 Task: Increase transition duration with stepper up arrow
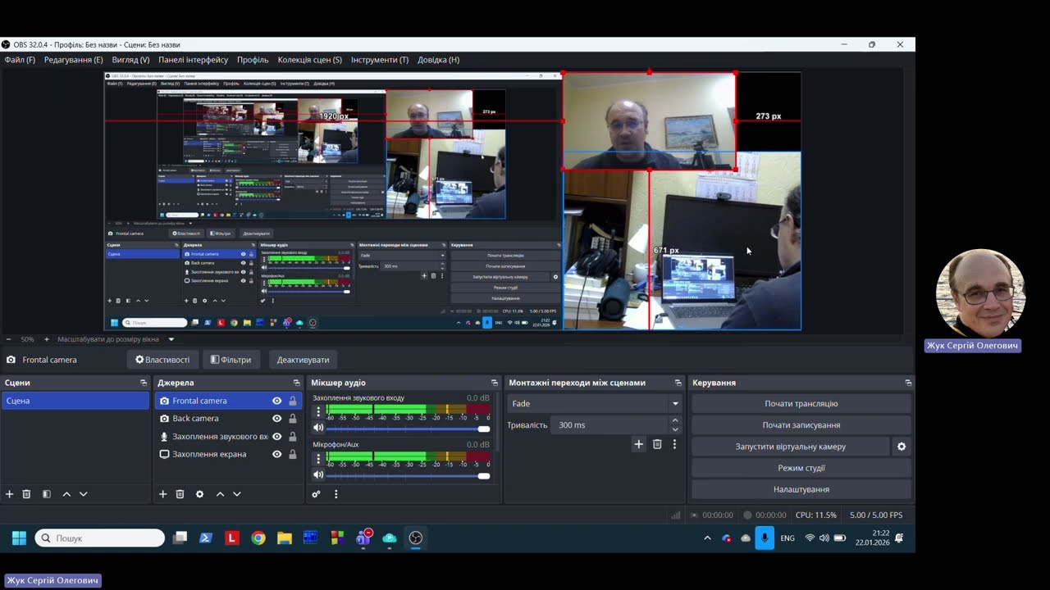675,420
